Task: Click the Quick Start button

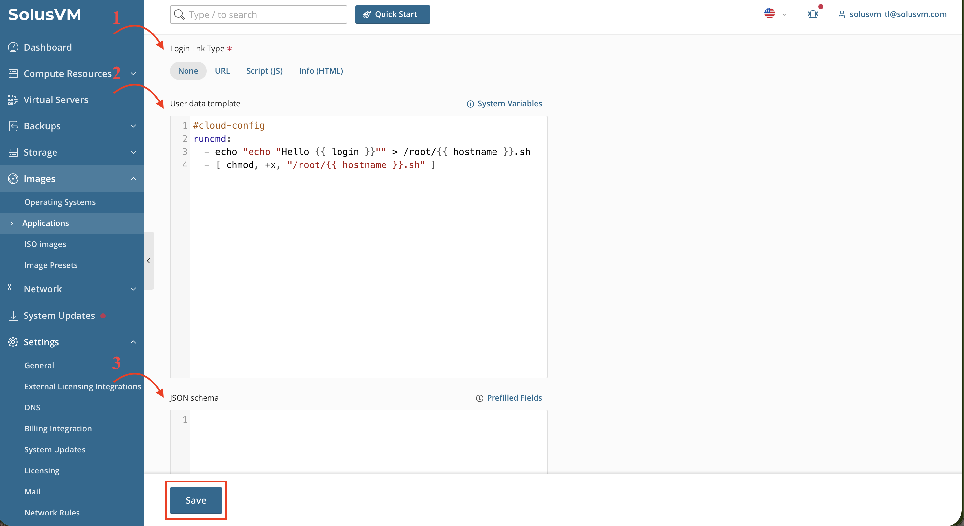Action: click(x=393, y=14)
